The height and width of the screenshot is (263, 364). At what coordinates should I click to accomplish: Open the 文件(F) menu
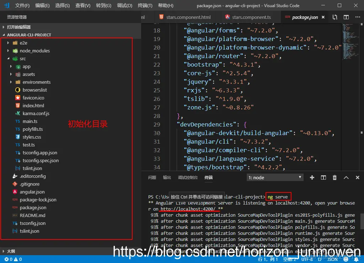tap(22, 5)
